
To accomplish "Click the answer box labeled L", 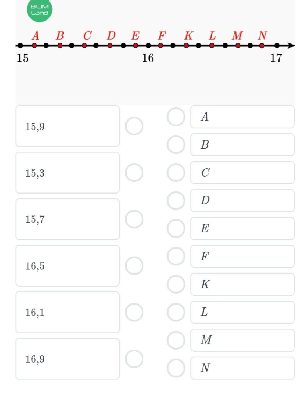I will [242, 312].
